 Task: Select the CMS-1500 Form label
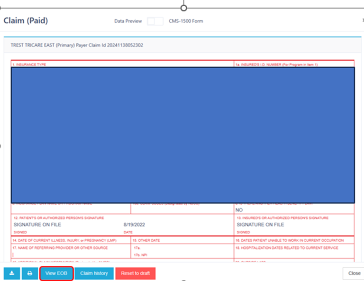point(186,21)
